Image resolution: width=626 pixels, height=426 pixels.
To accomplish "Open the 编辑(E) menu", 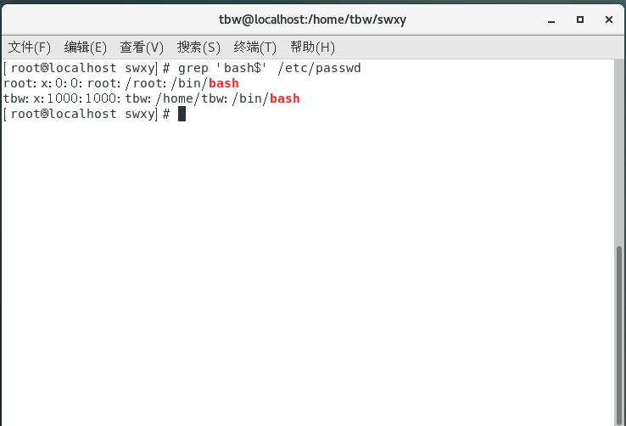I will point(86,48).
